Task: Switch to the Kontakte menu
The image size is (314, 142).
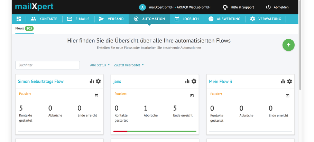Action: click(x=44, y=19)
